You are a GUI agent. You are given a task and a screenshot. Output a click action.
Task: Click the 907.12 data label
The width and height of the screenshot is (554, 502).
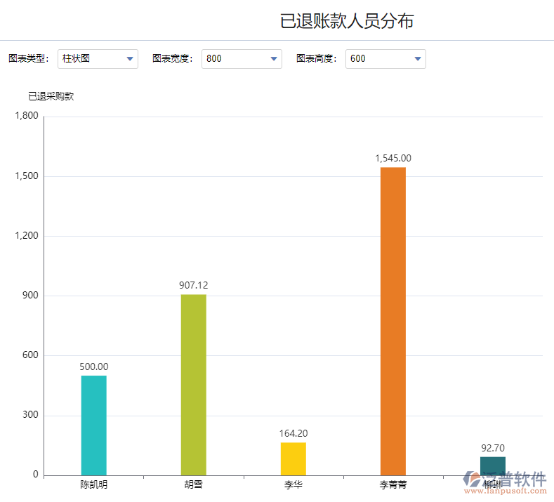point(193,285)
